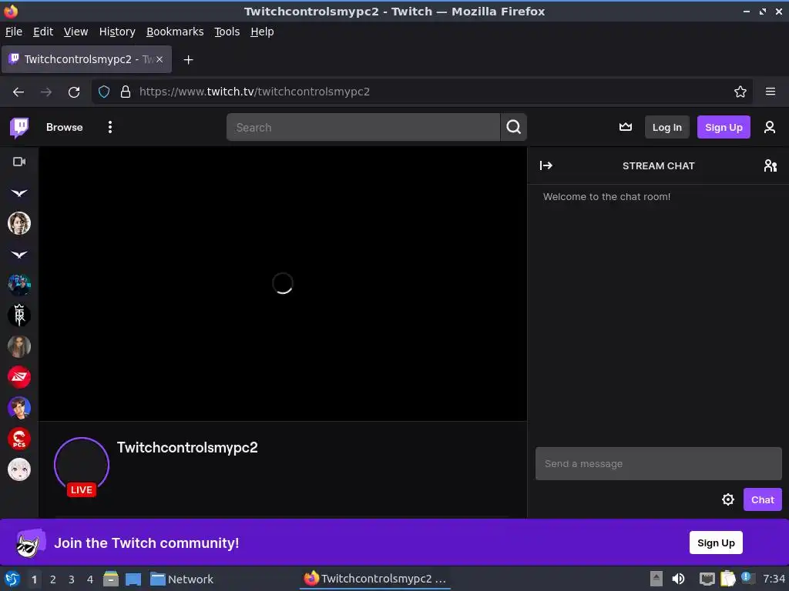Go back with the browser back arrow
The width and height of the screenshot is (789, 591).
pos(18,92)
